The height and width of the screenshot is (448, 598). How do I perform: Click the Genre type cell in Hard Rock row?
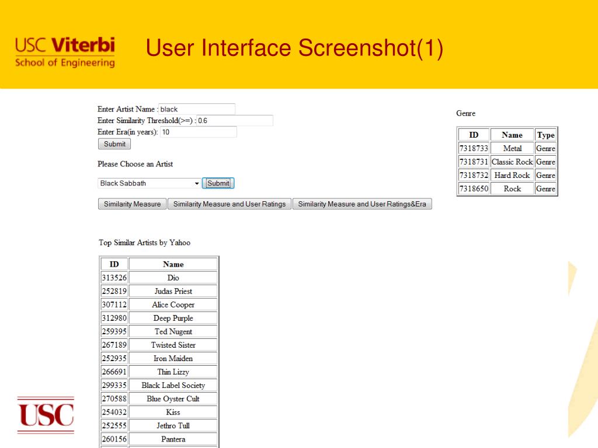[546, 175]
